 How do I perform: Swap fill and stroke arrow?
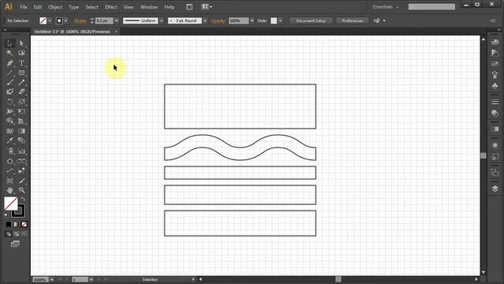23,199
